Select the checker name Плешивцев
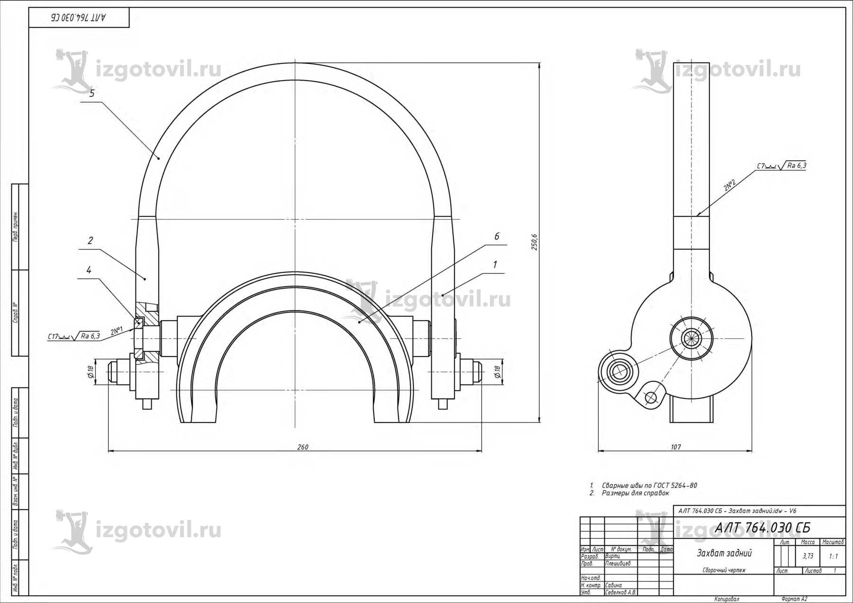The width and height of the screenshot is (853, 603). pos(618,564)
